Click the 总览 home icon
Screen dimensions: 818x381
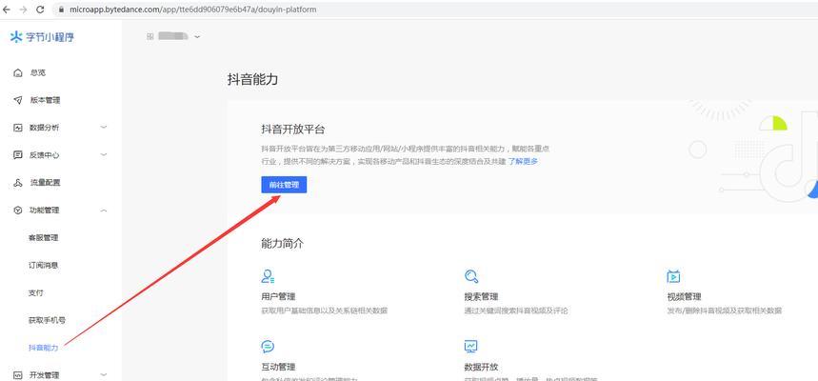(18, 72)
